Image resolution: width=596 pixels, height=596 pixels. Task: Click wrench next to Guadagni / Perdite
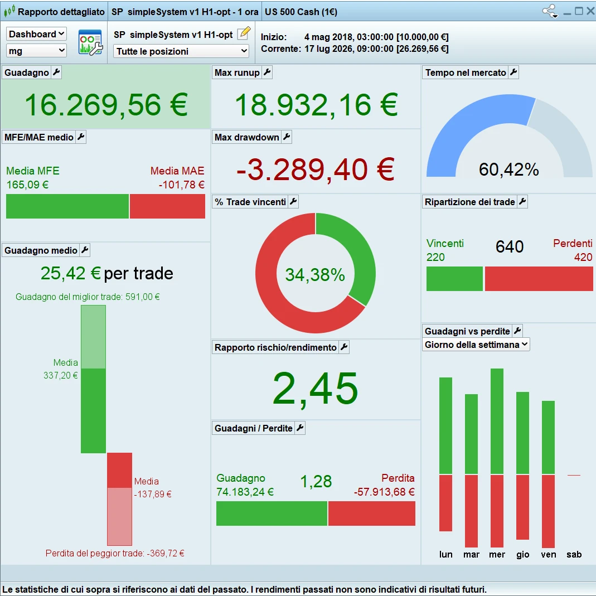[x=301, y=428]
